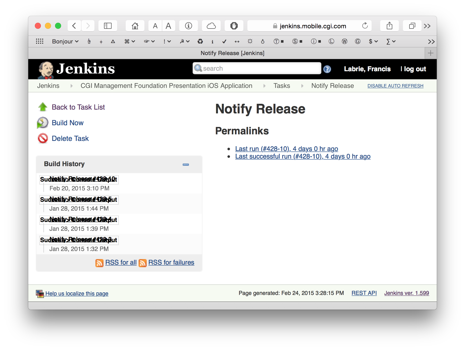The image size is (465, 350).
Task: Click the green Back to Task List arrow
Action: (x=43, y=107)
